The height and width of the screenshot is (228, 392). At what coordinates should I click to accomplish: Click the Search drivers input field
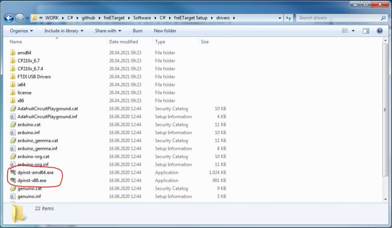pos(339,18)
